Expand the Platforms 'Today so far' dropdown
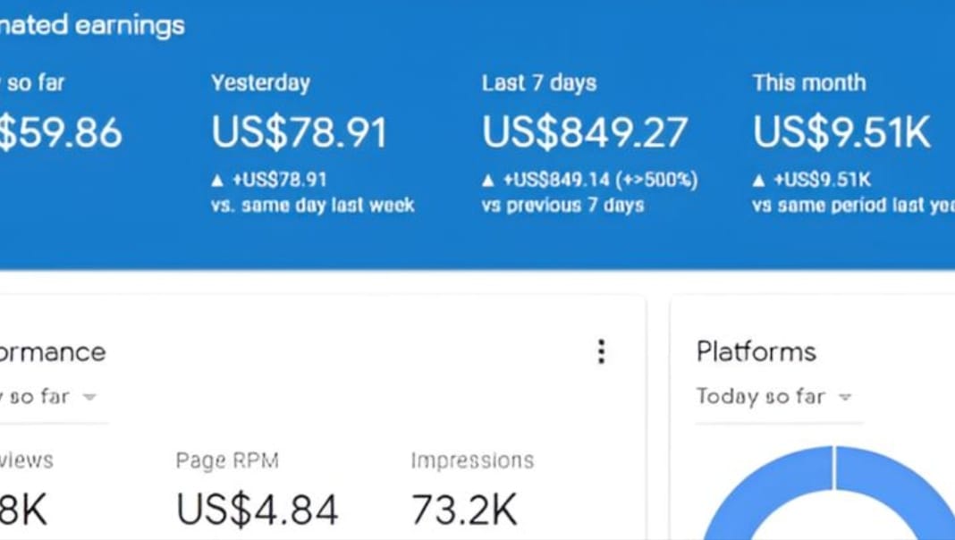This screenshot has width=955, height=540. click(774, 397)
